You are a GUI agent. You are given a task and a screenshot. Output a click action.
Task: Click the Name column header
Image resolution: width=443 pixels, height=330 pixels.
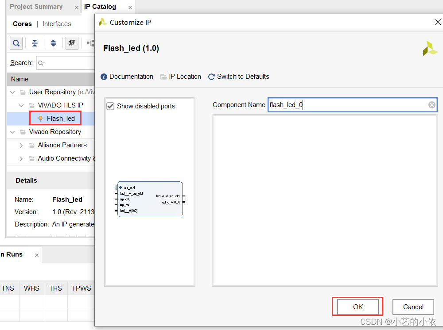coord(51,79)
